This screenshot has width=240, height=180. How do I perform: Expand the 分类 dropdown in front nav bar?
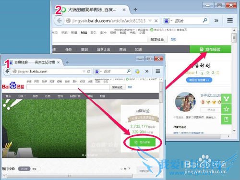pyautogui.click(x=22, y=96)
